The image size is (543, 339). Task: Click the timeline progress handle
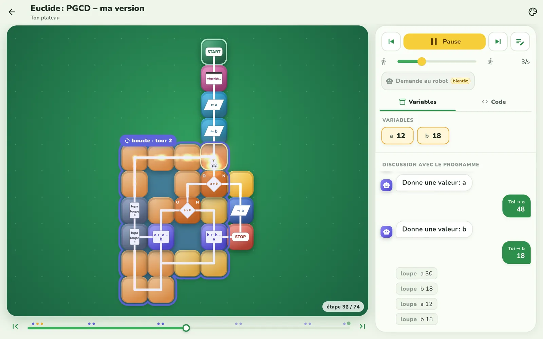tap(186, 328)
